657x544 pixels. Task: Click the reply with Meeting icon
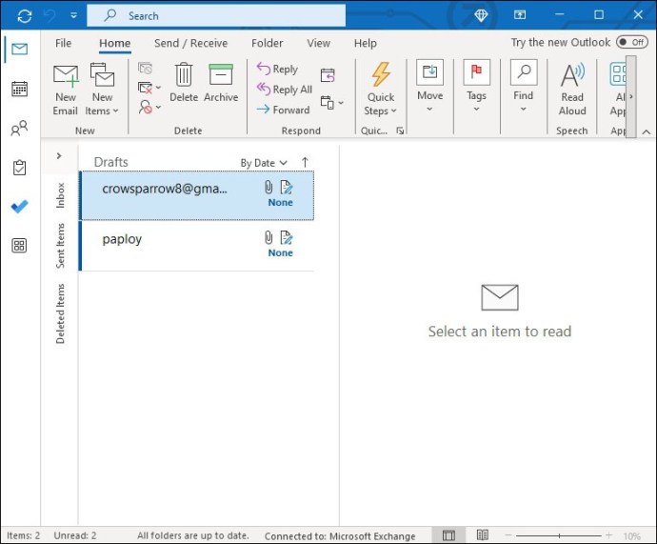[x=328, y=75]
